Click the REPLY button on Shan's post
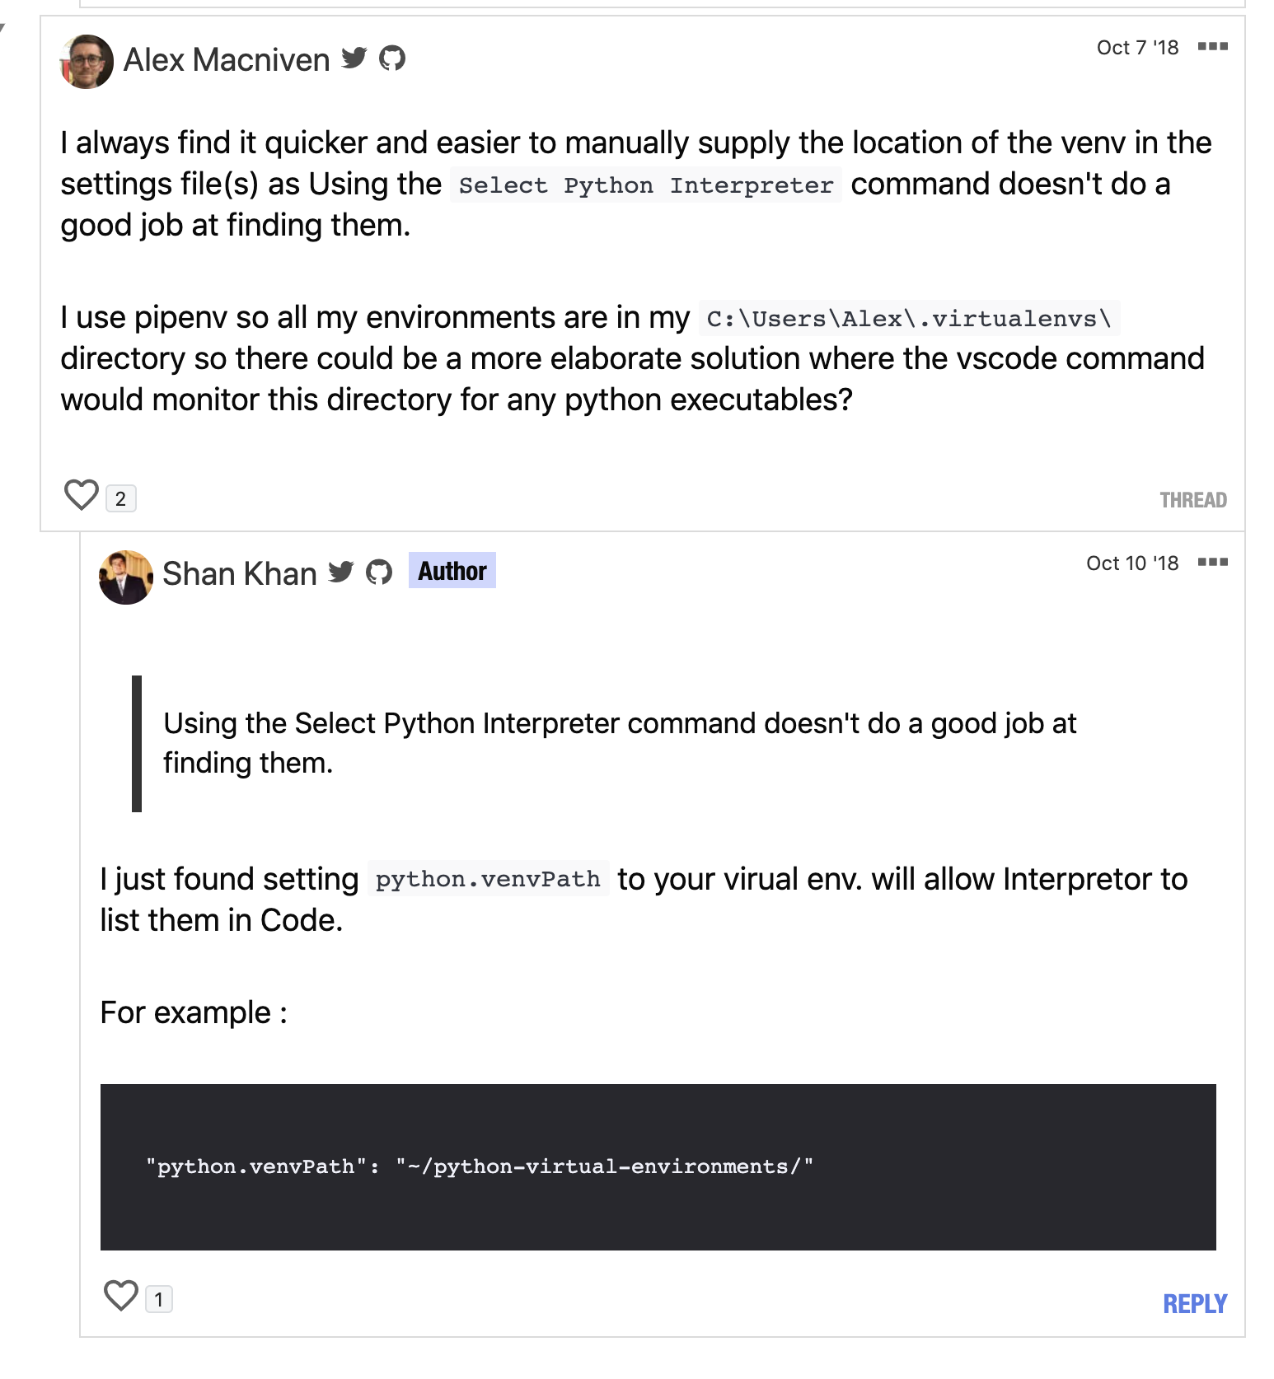The height and width of the screenshot is (1379, 1274). [x=1194, y=1302]
